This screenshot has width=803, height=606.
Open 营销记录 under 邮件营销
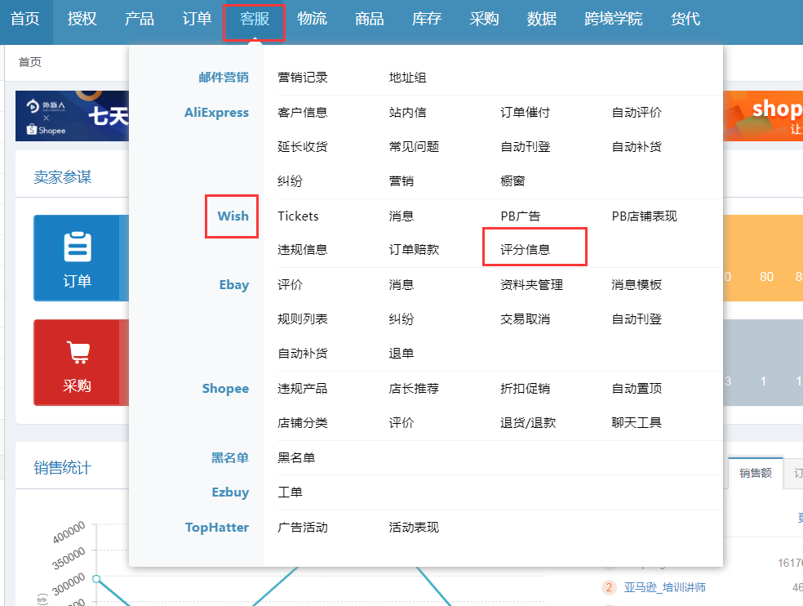(x=302, y=78)
